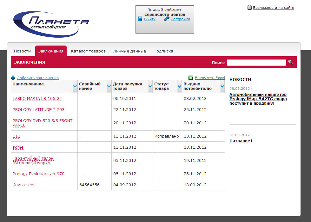Click the Статус товара column header text
Viewport: 311px width, 222px height.
point(162,86)
